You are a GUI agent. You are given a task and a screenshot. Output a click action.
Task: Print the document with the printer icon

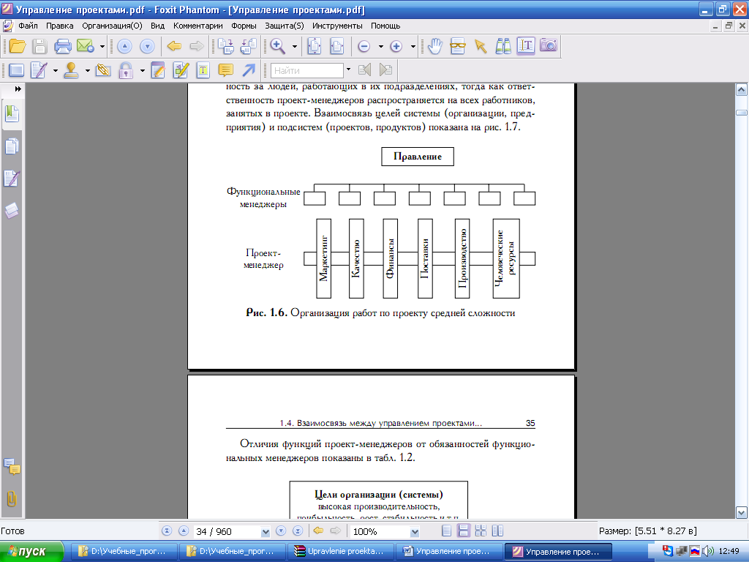tap(63, 46)
